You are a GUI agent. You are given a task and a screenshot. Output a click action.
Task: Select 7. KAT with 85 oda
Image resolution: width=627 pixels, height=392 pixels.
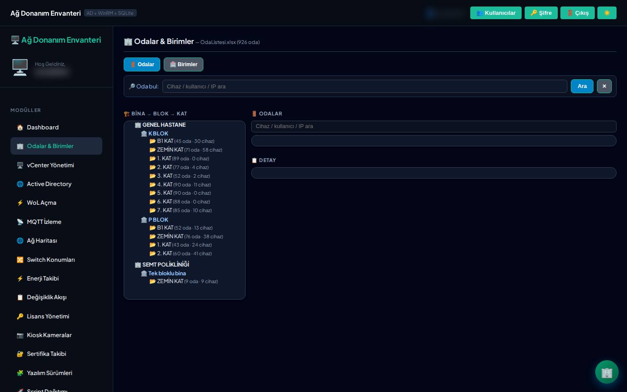(x=181, y=210)
